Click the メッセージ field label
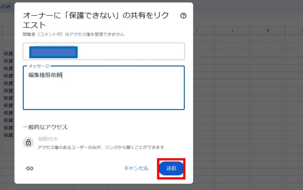303x190 pixels. tap(39, 66)
